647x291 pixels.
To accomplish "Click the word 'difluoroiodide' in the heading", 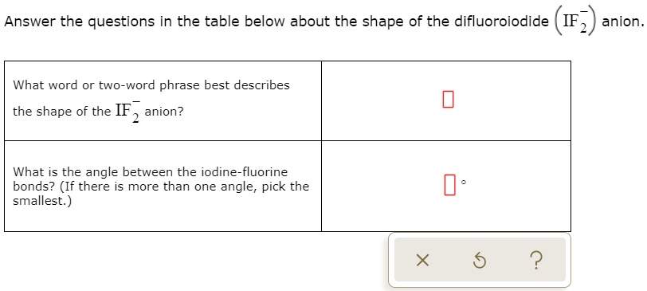I will pyautogui.click(x=501, y=22).
